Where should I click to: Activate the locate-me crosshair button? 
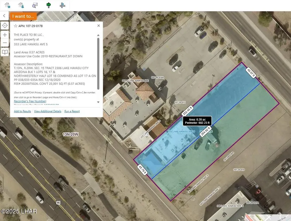(5, 26)
